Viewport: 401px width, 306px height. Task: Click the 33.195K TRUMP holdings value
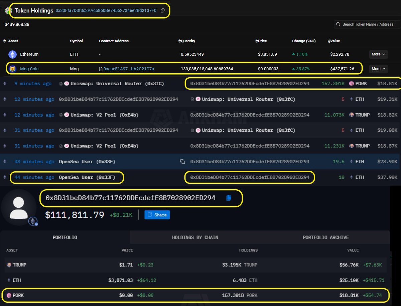pyautogui.click(x=240, y=265)
